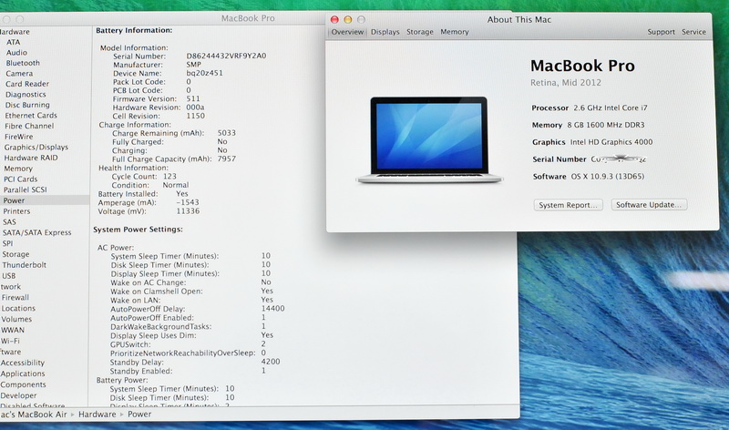Select Components in the sidebar

24,385
